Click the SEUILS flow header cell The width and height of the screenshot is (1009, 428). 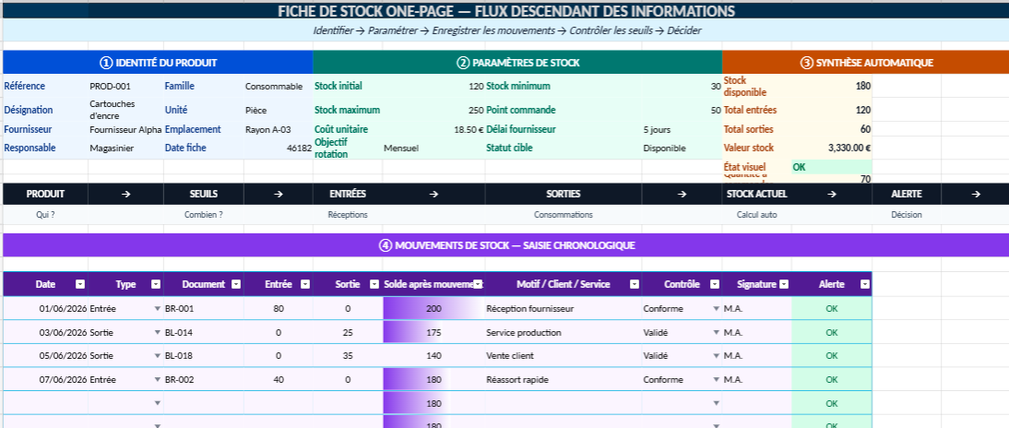pyautogui.click(x=203, y=194)
